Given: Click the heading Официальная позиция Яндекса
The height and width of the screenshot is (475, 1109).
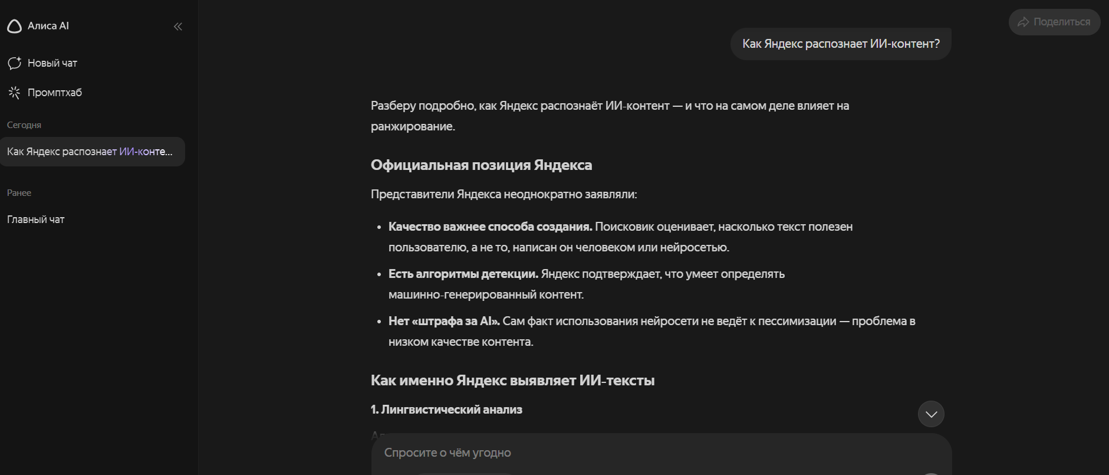Looking at the screenshot, I should click(481, 165).
